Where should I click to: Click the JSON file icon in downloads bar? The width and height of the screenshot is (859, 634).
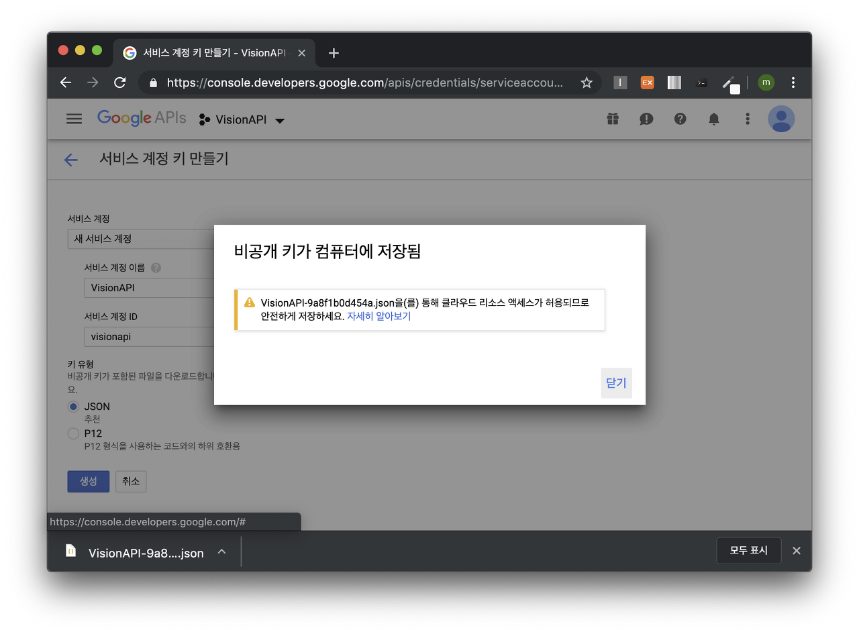[70, 551]
